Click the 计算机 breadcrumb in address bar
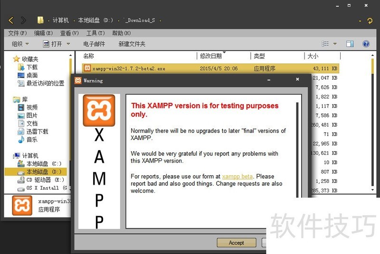This screenshot has width=380, height=254. point(61,20)
